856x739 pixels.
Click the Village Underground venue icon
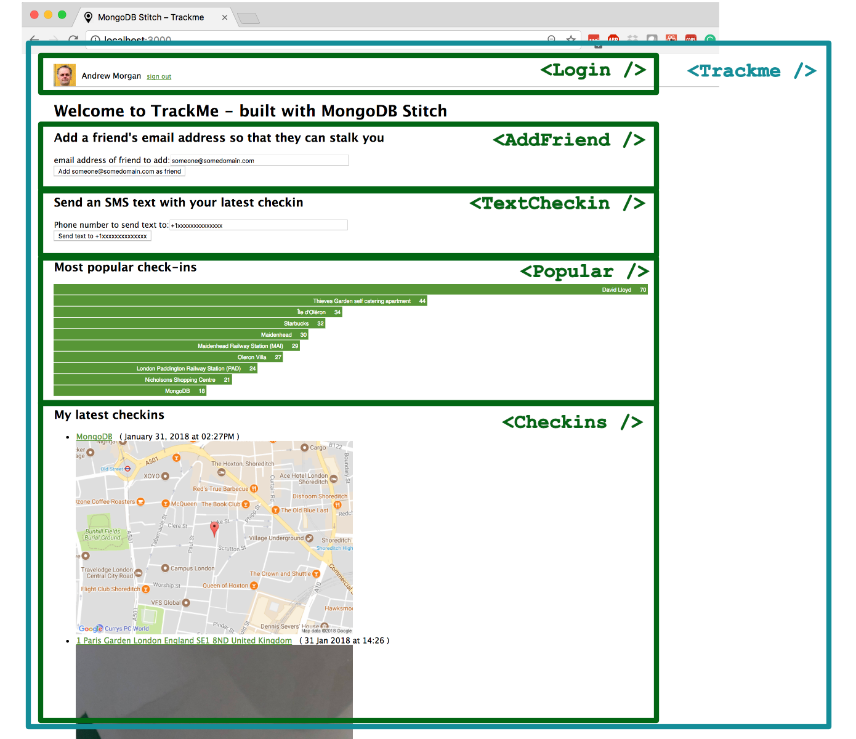(309, 538)
